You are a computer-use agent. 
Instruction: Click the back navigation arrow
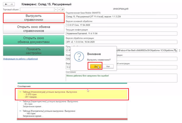tap(6, 5)
